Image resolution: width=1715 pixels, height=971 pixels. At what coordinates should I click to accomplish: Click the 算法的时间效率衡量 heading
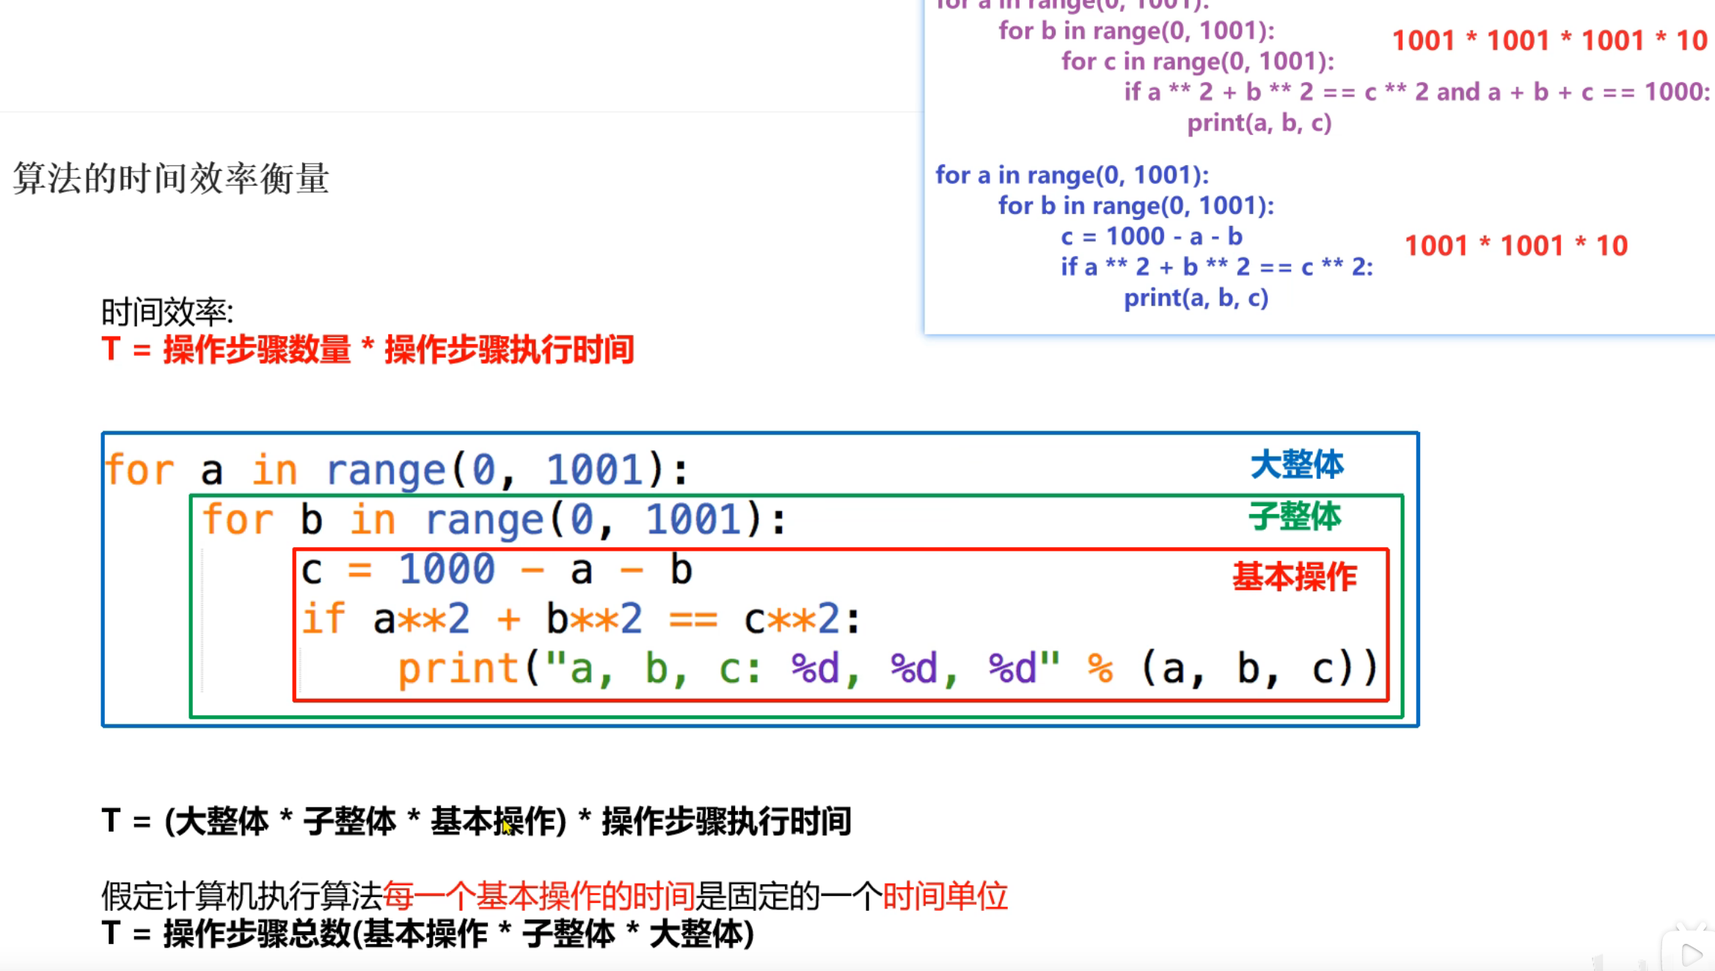170,178
